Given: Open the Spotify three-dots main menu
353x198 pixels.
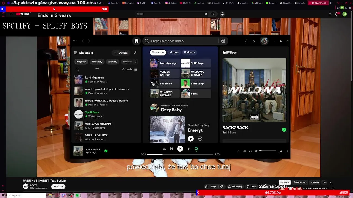Looking at the screenshot, I should point(75,41).
